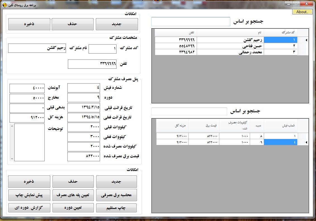The image size is (316, 221).
Task: Click the هزینه کل input field
Action: tap(27, 118)
